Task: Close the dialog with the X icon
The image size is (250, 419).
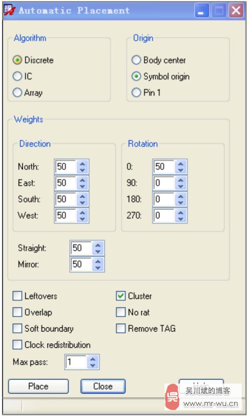Action: (x=236, y=11)
